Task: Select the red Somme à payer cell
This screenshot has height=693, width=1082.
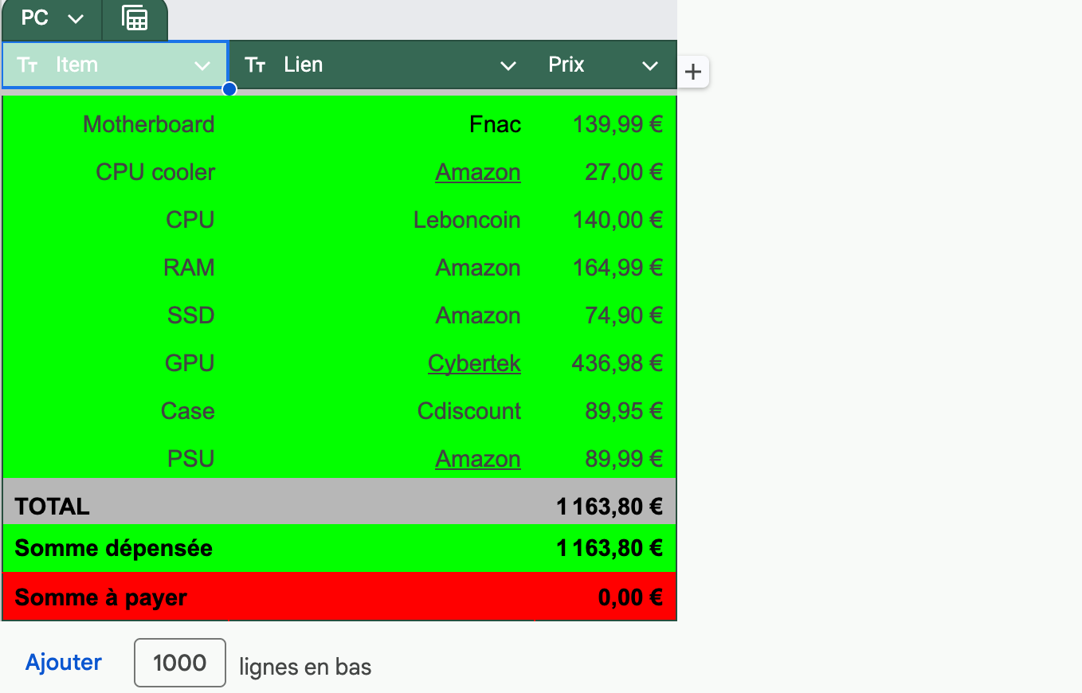Action: coord(101,597)
